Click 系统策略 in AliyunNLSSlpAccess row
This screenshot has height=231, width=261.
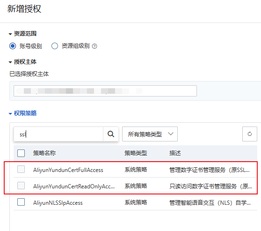136,202
